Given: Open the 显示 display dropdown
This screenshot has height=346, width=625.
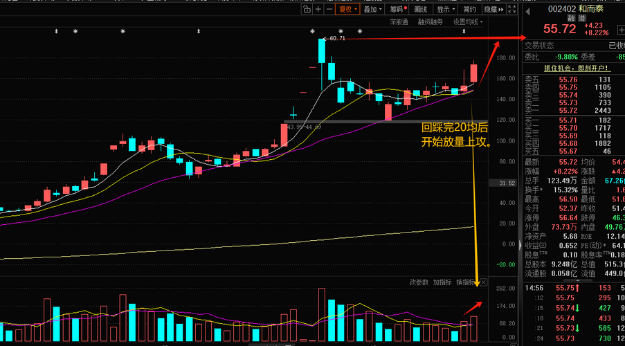Looking at the screenshot, I should click(x=445, y=10).
